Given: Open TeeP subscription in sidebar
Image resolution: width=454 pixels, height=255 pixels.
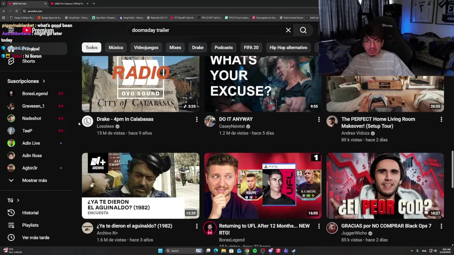Looking at the screenshot, I should (x=36, y=131).
